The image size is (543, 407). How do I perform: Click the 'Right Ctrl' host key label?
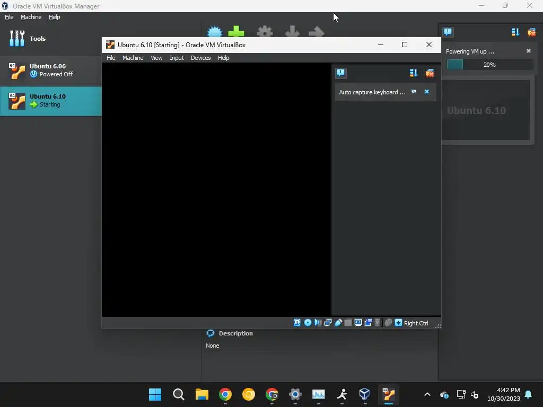click(x=416, y=323)
